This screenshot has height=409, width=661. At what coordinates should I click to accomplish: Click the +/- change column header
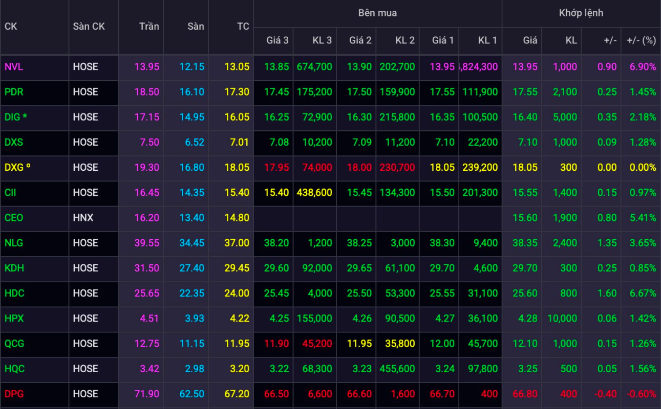(610, 40)
